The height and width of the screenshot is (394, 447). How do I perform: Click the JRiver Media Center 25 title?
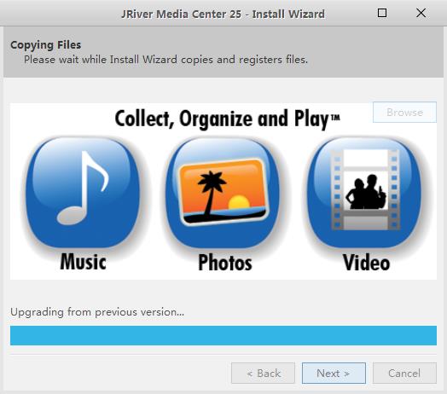[223, 14]
